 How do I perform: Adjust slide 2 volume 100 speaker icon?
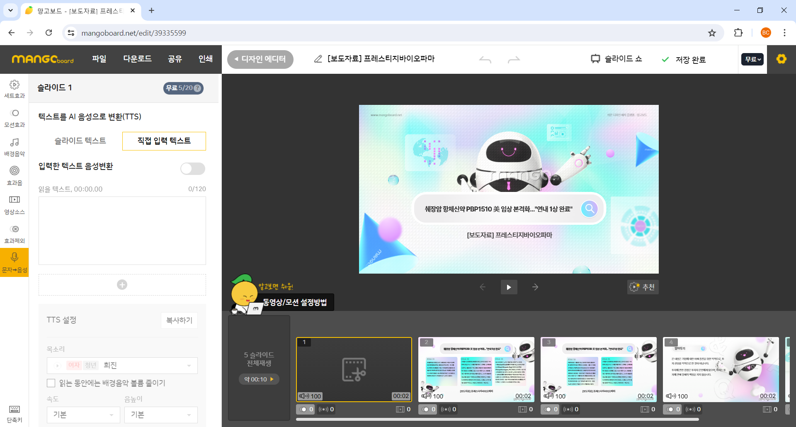[426, 396]
